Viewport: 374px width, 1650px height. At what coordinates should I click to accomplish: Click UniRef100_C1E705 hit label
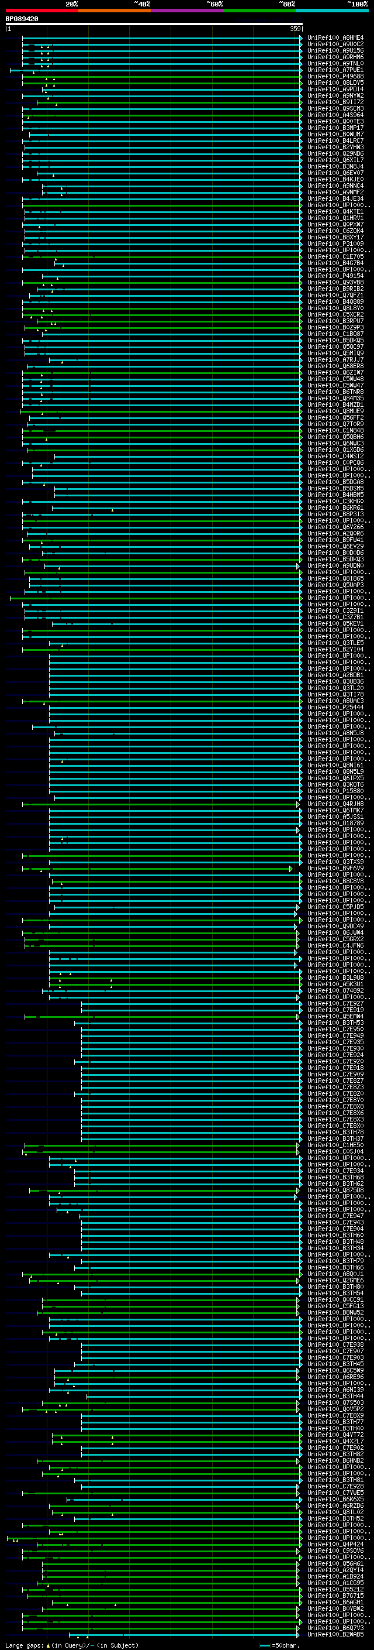[335, 256]
